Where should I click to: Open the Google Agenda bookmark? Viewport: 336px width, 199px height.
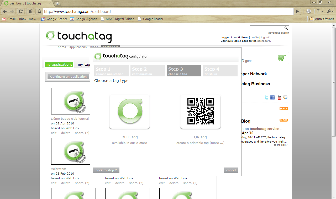(x=84, y=19)
